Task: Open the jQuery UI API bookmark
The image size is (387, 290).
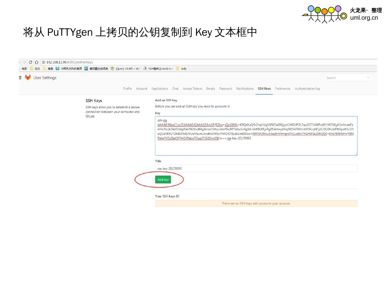Action: coord(126,69)
